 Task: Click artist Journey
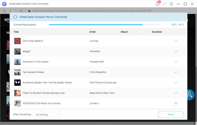(x=94, y=41)
